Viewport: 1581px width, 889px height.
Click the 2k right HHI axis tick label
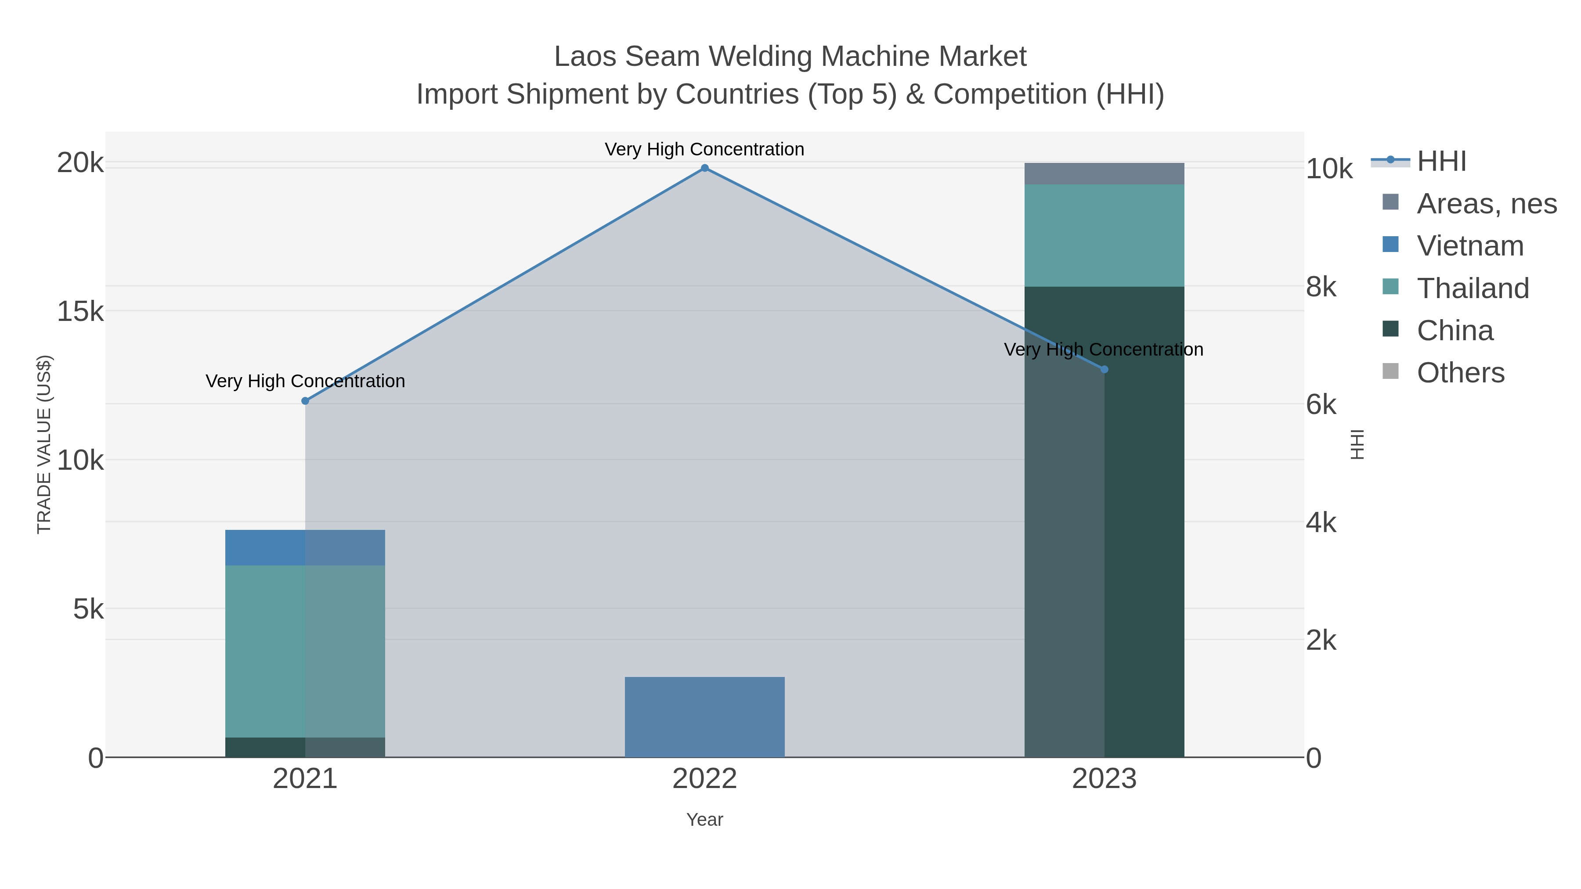click(x=1321, y=641)
